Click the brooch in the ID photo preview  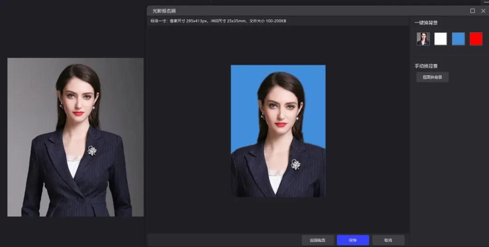[x=296, y=164]
